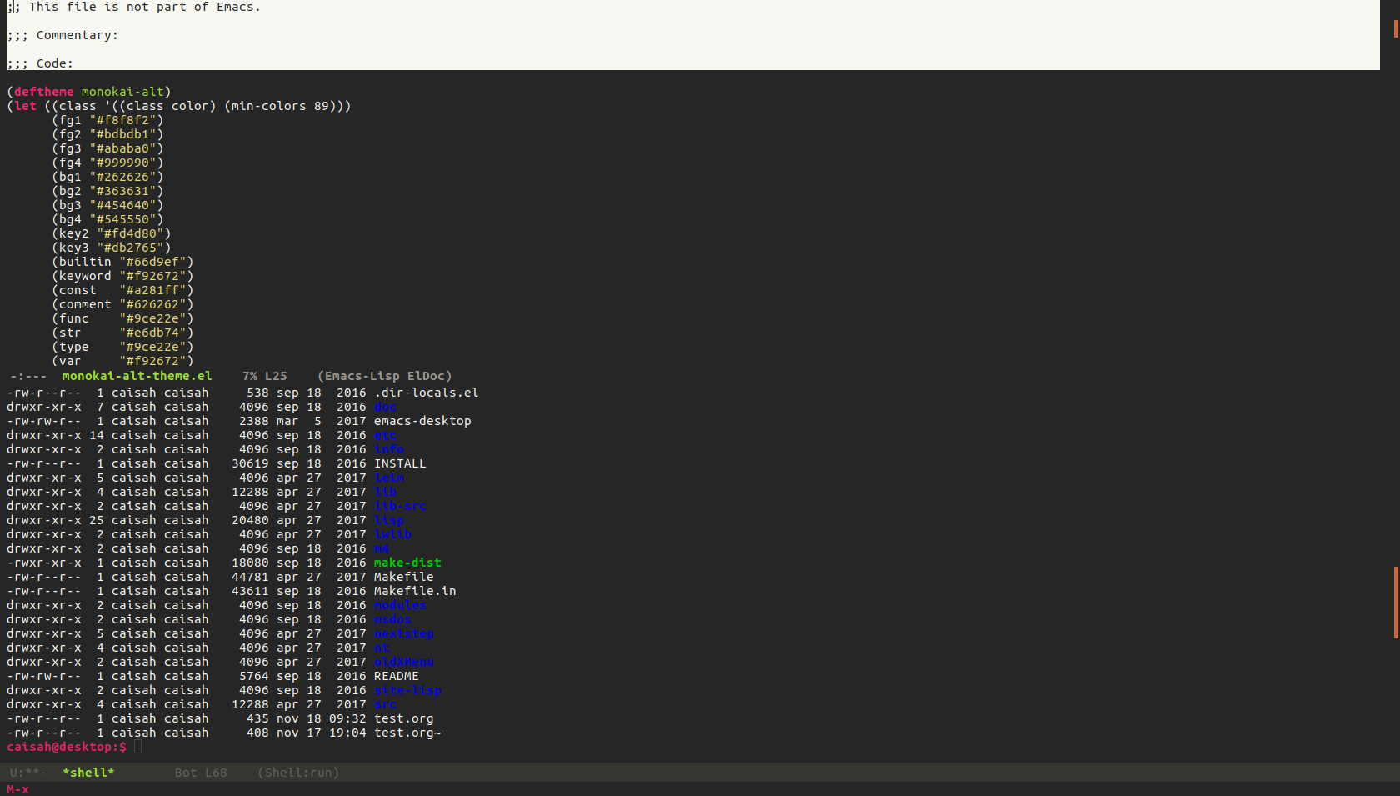Click the M-x minibuffer prompt
Screen dimensions: 1400x796
tap(17, 789)
